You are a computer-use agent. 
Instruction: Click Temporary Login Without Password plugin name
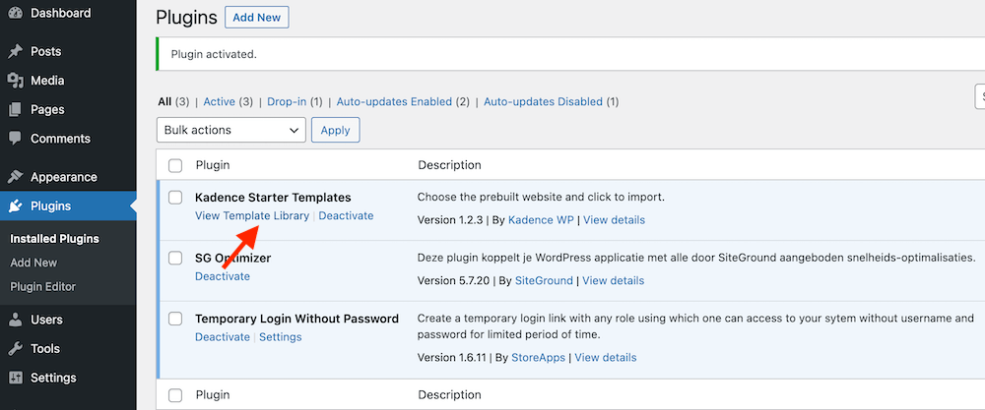(296, 320)
